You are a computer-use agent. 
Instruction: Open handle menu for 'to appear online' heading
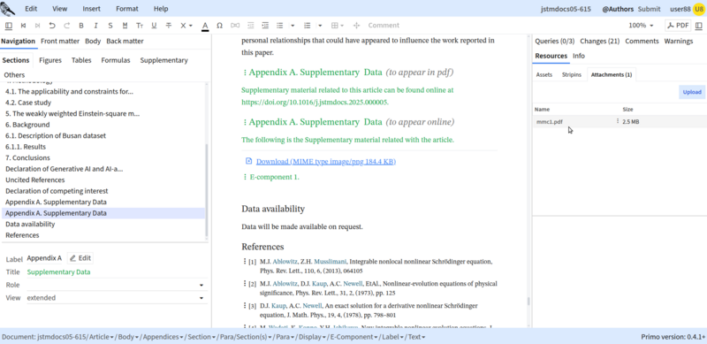[x=245, y=122]
